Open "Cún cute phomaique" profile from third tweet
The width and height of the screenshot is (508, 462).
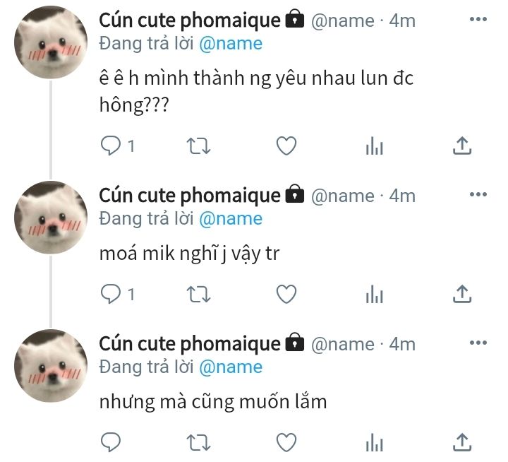(190, 343)
